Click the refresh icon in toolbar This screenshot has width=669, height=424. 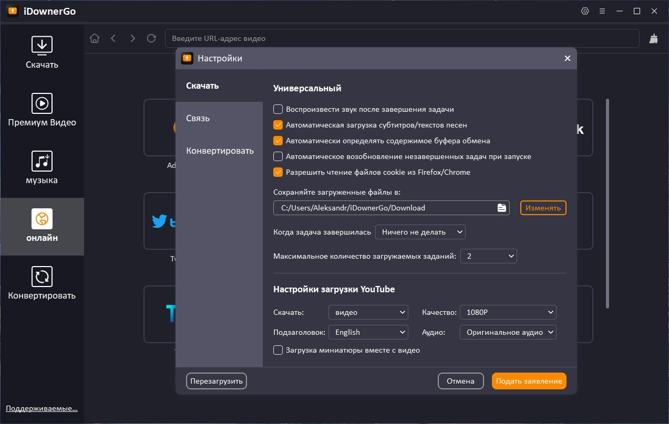[151, 38]
